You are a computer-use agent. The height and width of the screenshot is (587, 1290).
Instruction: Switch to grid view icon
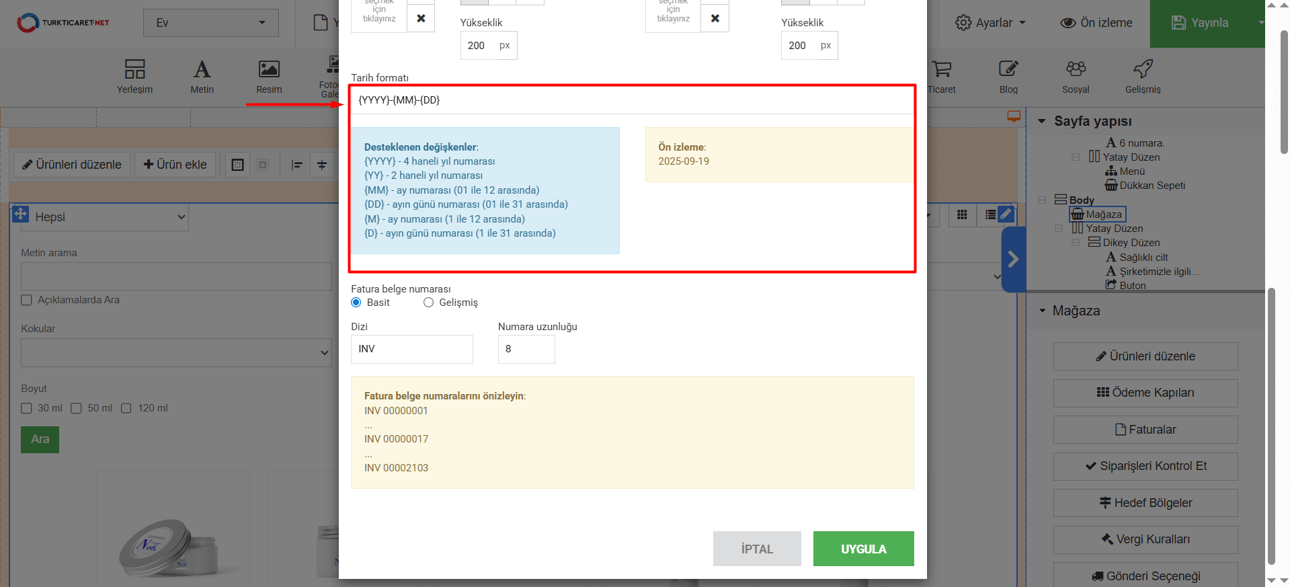tap(962, 214)
